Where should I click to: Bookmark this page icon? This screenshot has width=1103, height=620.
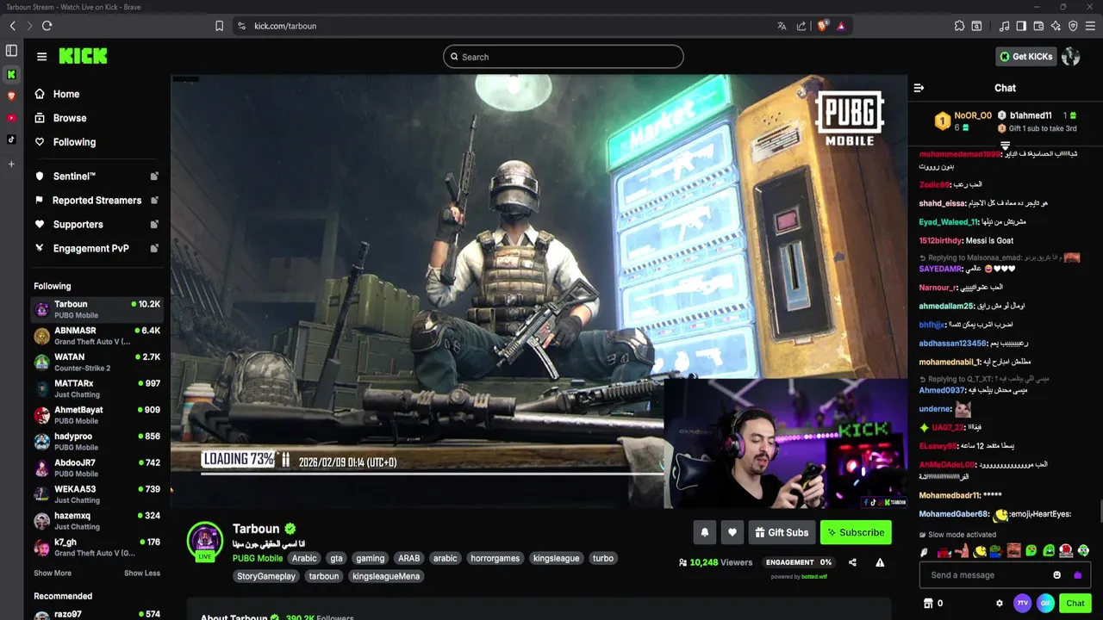click(220, 26)
